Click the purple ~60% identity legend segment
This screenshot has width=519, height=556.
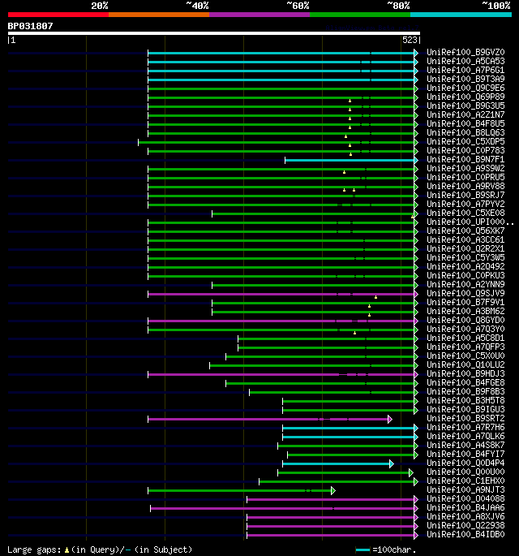coord(259,15)
